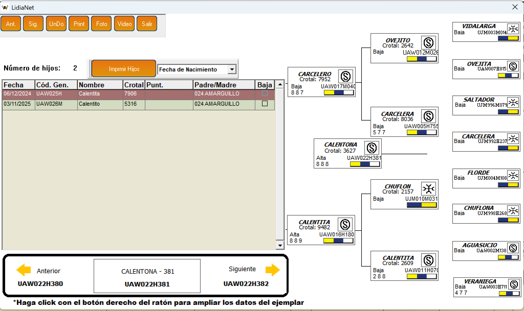
Task: Click table scrollbar up arrow
Action: pyautogui.click(x=280, y=85)
